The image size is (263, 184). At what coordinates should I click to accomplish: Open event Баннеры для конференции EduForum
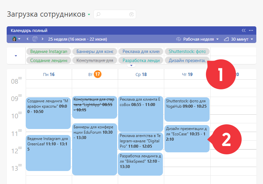click(x=94, y=149)
